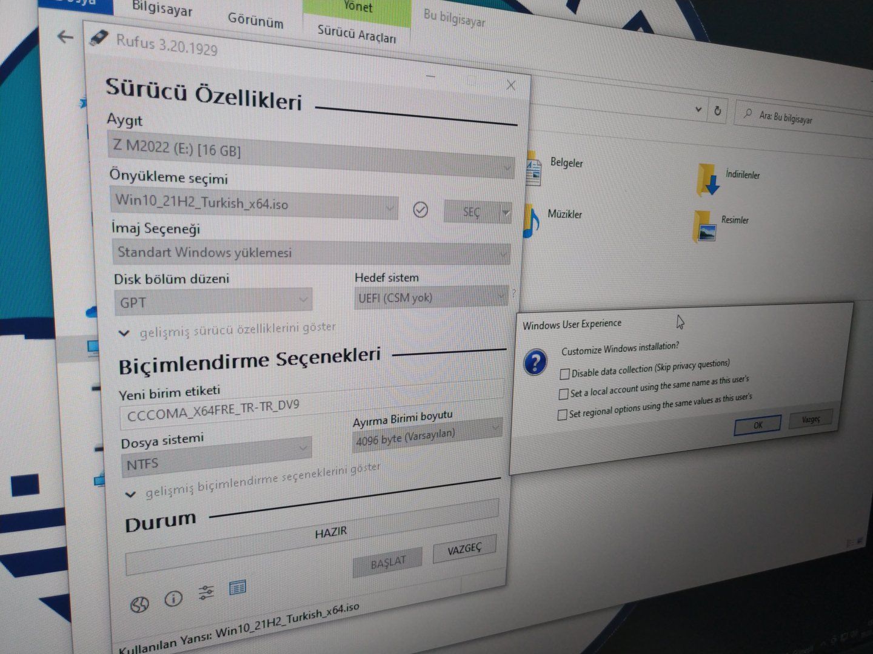Confirm with OK in Windows User Experience
Viewport: 873px width, 654px height.
click(758, 425)
